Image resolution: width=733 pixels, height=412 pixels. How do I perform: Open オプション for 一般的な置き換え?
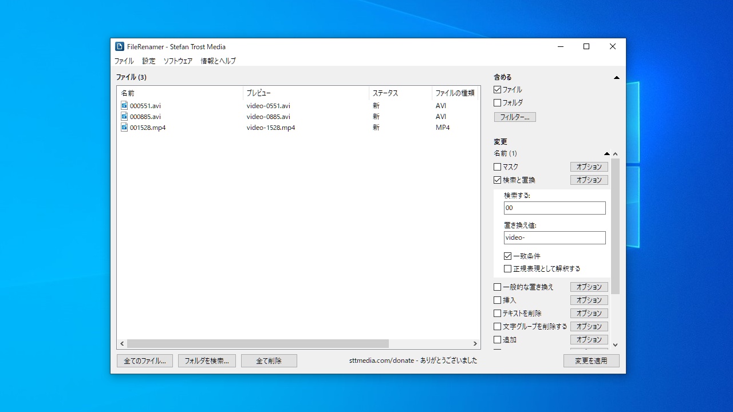pos(589,287)
